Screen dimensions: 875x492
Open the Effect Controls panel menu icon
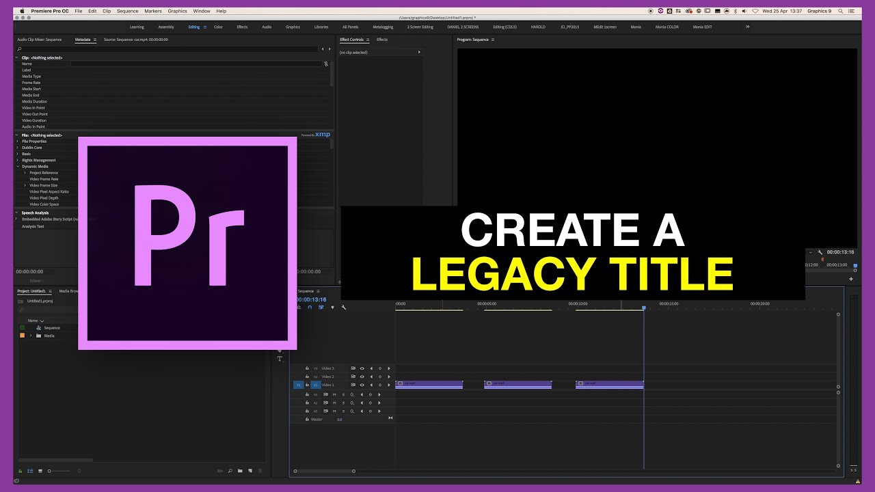[368, 40]
